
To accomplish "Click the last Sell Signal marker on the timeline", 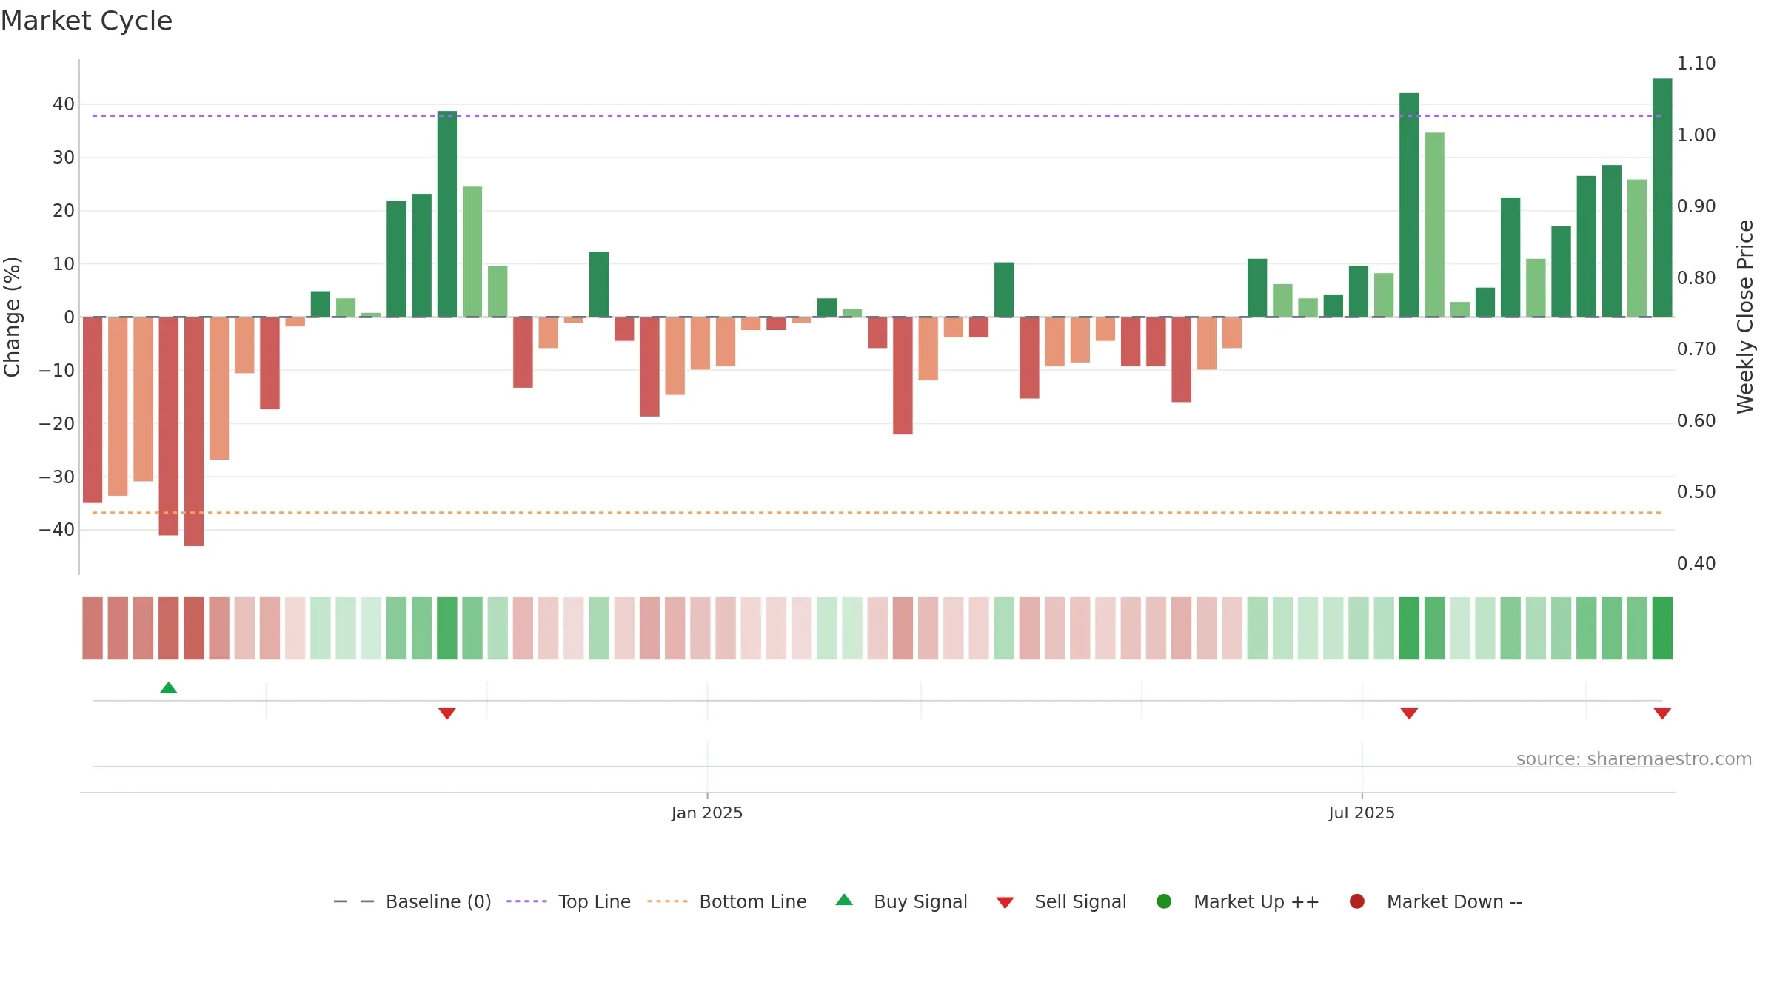I will (1662, 713).
